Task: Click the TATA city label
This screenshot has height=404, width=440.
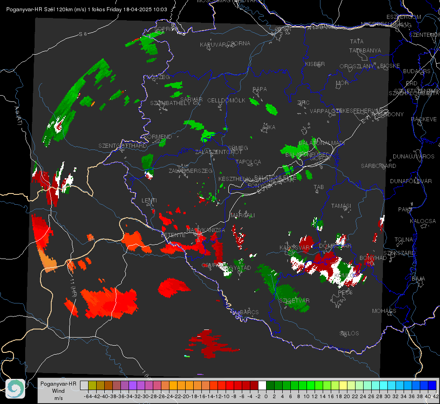Action: [x=357, y=41]
